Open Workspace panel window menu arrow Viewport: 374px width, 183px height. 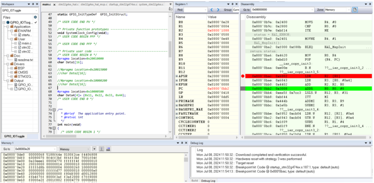(x=29, y=4)
